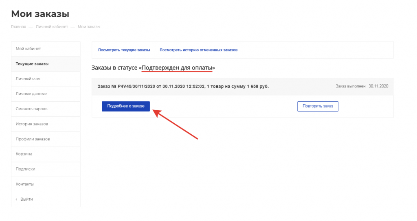This screenshot has width=417, height=221.
Task: Open История заказов in the sidebar
Action: click(46, 124)
